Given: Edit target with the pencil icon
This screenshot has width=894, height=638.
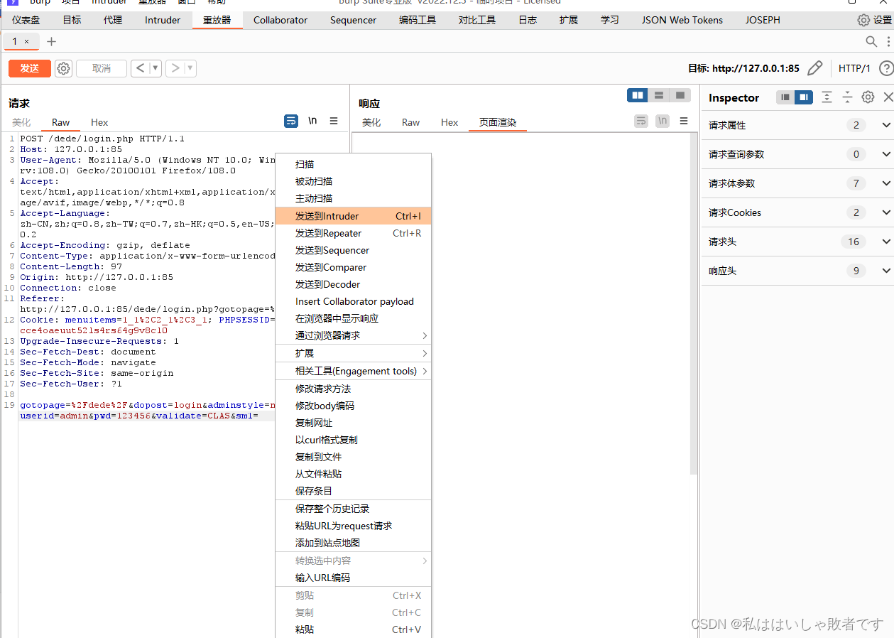Looking at the screenshot, I should 815,68.
